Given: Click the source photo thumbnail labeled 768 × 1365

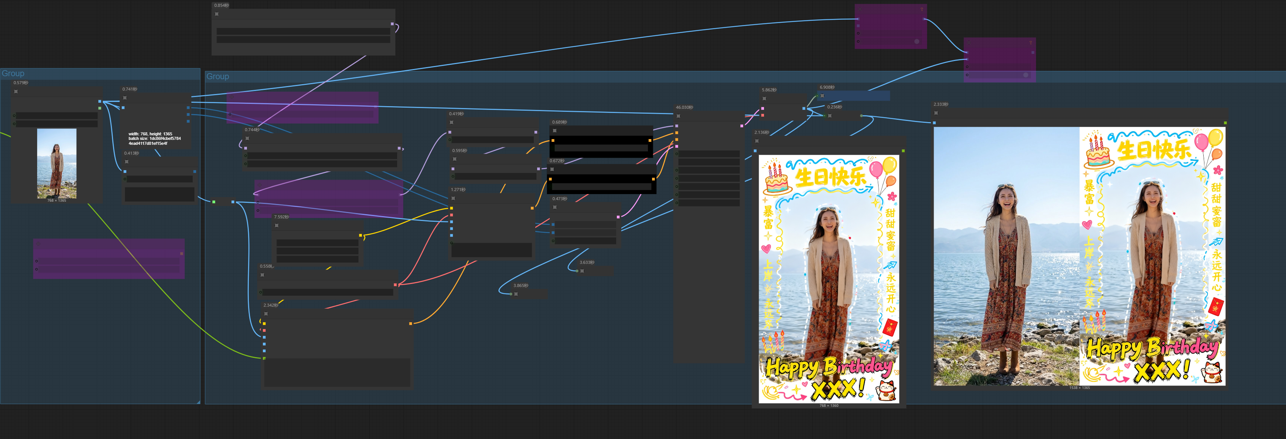Looking at the screenshot, I should click(57, 164).
